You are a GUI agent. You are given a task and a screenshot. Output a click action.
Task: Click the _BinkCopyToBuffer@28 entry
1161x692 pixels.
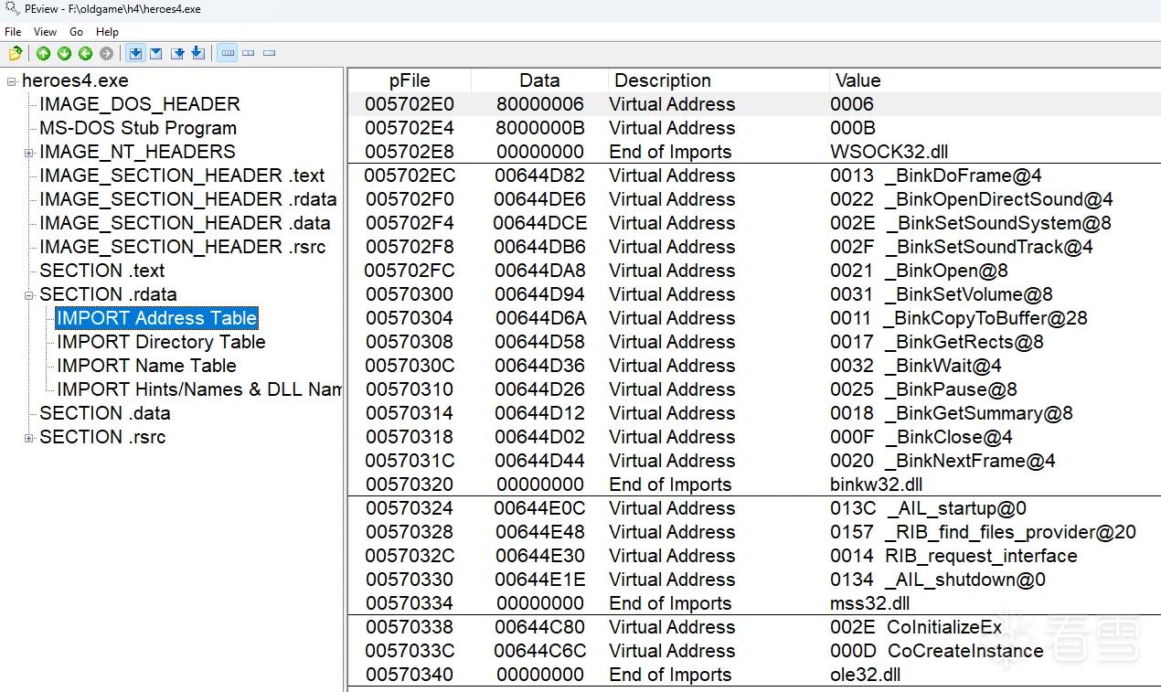985,318
